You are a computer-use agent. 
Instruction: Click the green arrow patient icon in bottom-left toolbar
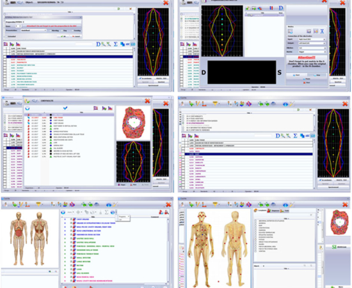pos(14,204)
